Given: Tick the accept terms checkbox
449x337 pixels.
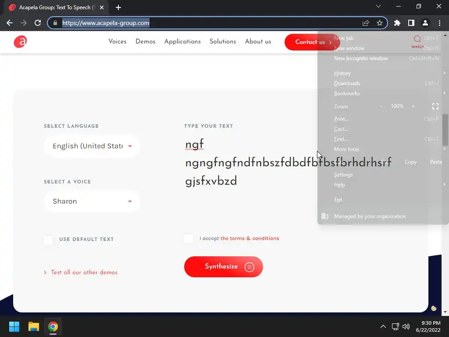Looking at the screenshot, I should click(189, 238).
